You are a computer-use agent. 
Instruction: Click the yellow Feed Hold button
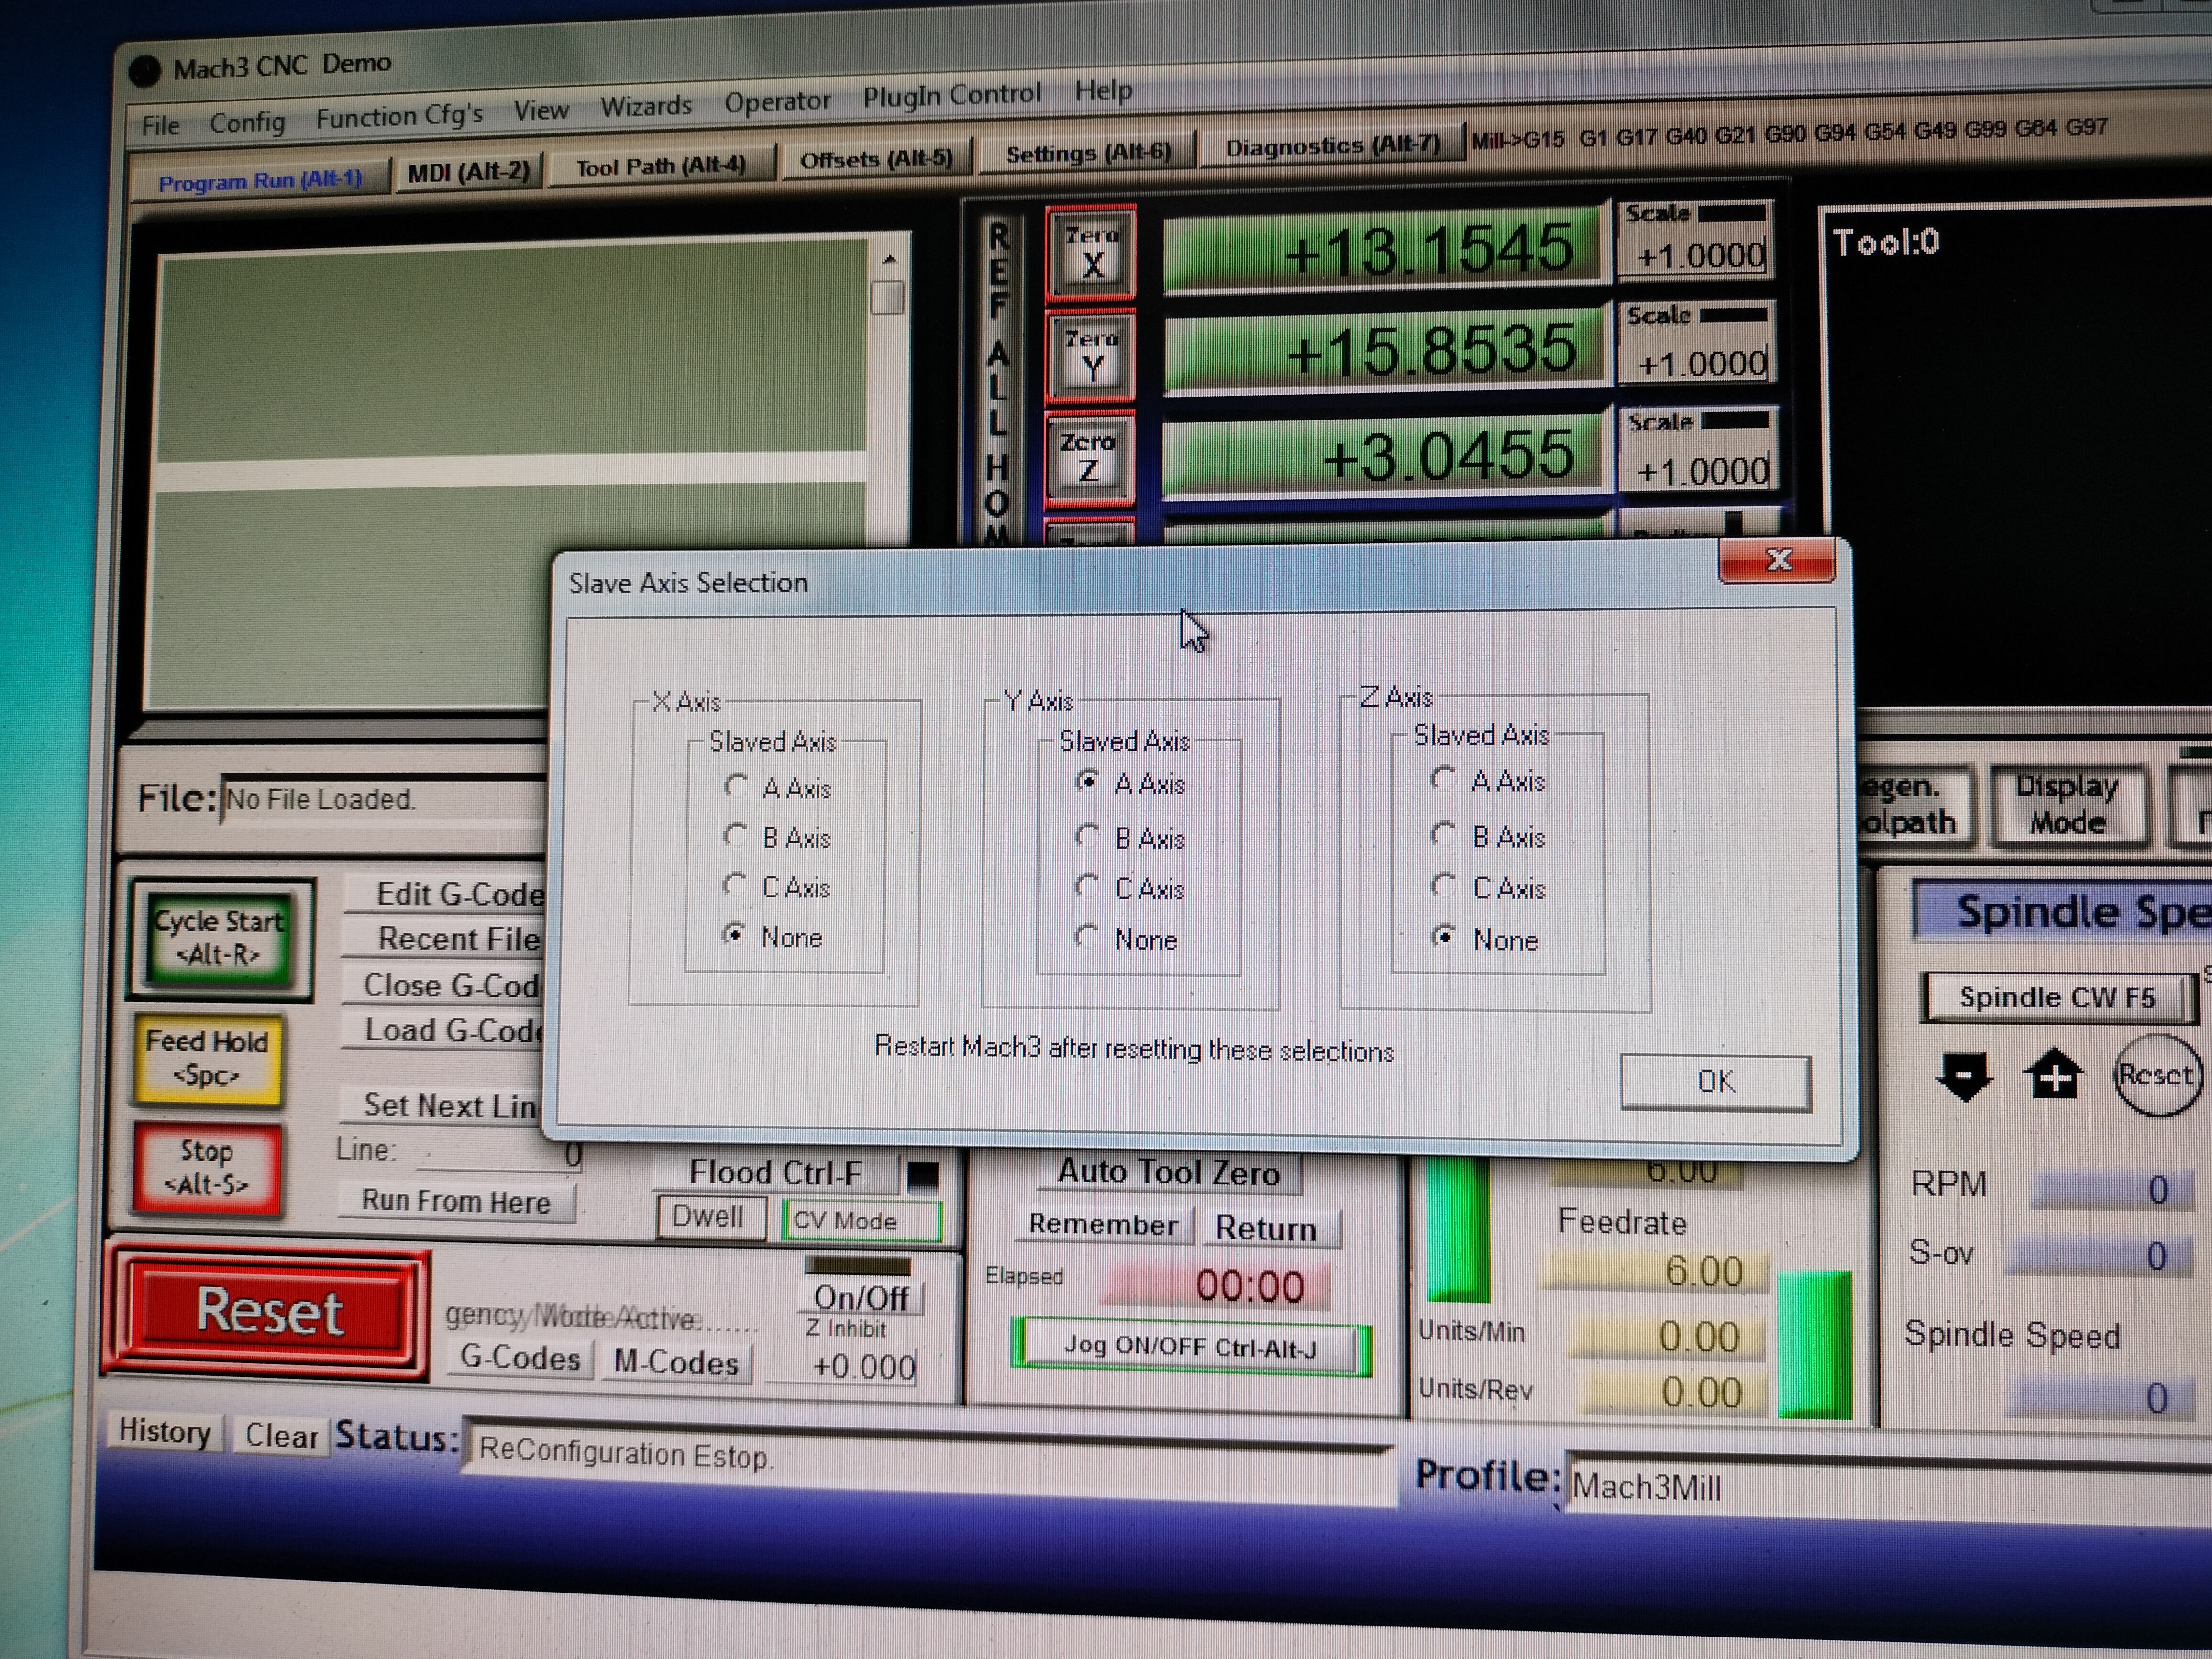[x=207, y=1058]
